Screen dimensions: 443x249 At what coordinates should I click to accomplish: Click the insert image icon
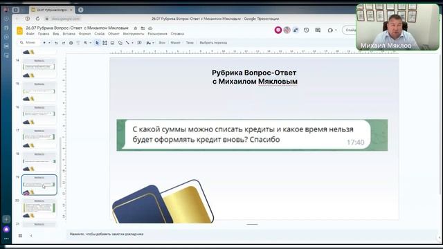pos(112,43)
